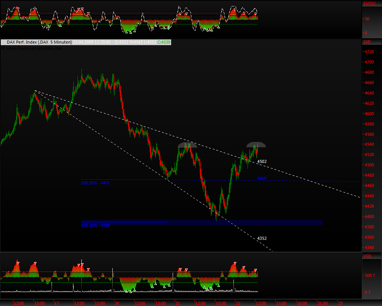Open the tradesignalonline.com watermark link

pyautogui.click(x=34, y=48)
